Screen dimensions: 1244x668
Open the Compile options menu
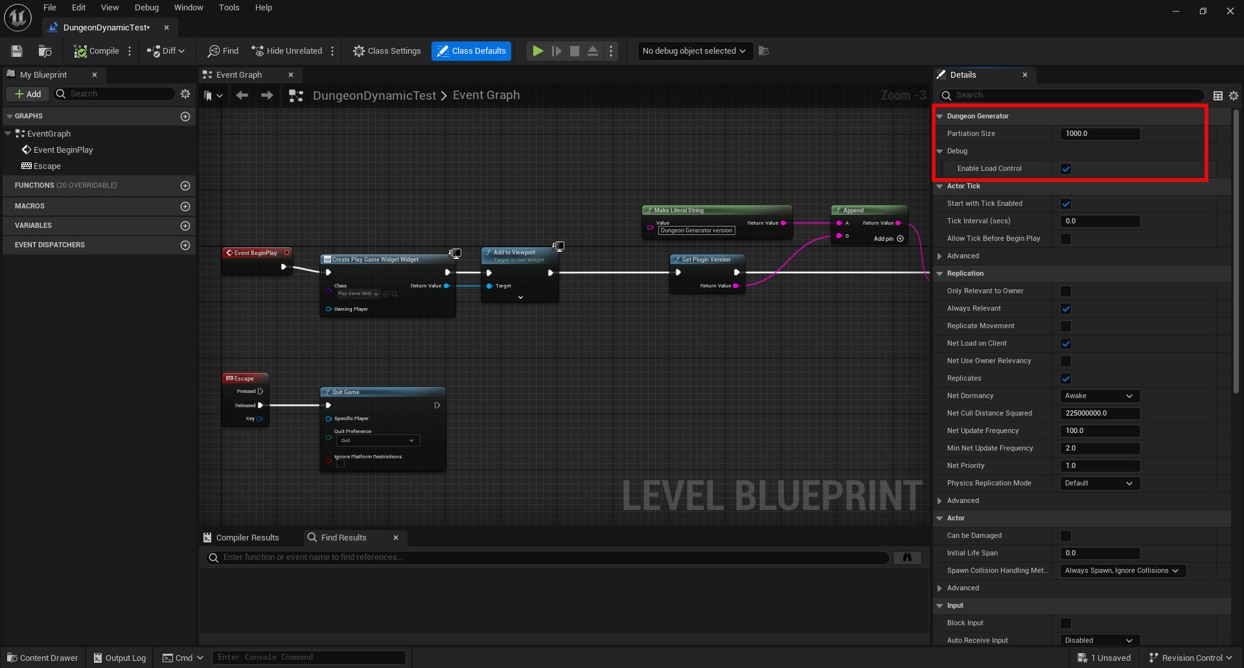130,51
